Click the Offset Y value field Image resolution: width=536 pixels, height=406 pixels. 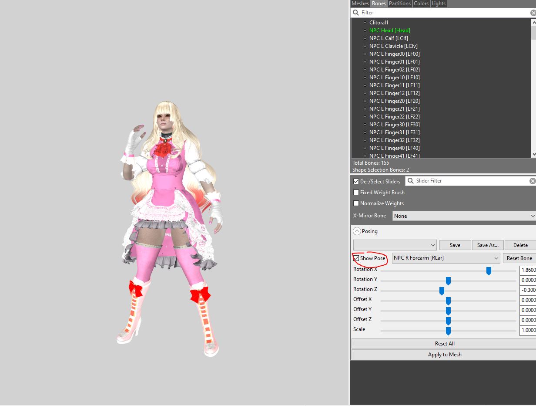pos(528,310)
